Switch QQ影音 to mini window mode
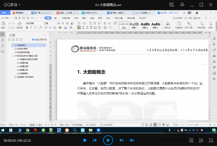The image size is (217, 146). pos(172,5)
